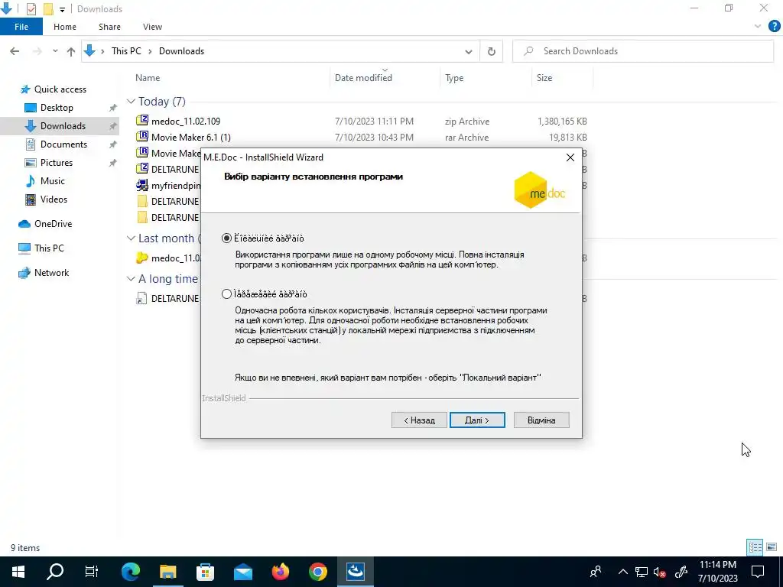Screen dimensions: 783x587
Task: Select the second radio option (network variant)
Action: [x=226, y=294]
